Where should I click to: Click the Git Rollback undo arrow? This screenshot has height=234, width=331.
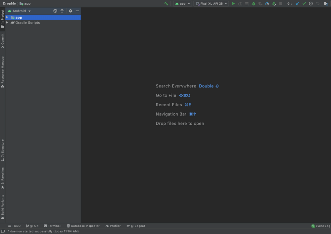(x=317, y=4)
